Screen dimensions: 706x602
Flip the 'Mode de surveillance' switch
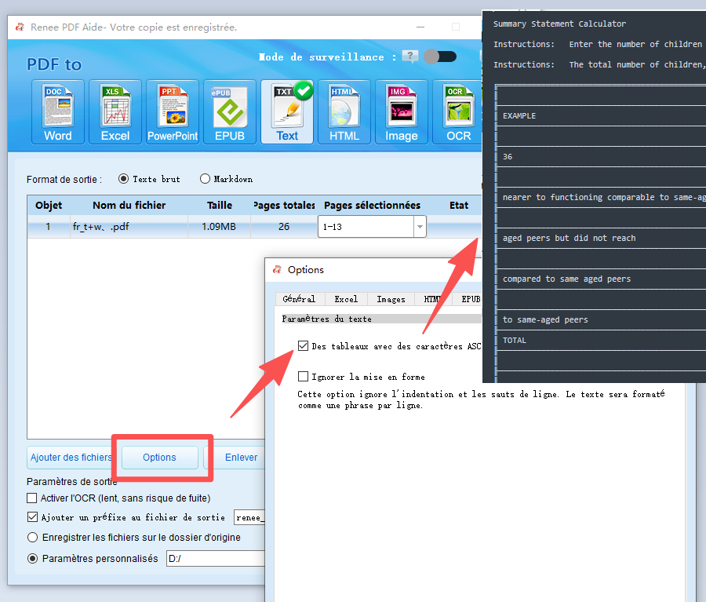(x=440, y=57)
